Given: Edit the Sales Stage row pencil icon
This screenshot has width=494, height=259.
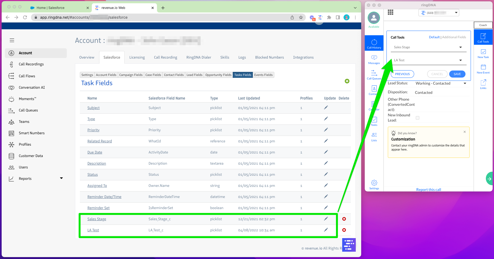Looking at the screenshot, I should tap(326, 219).
